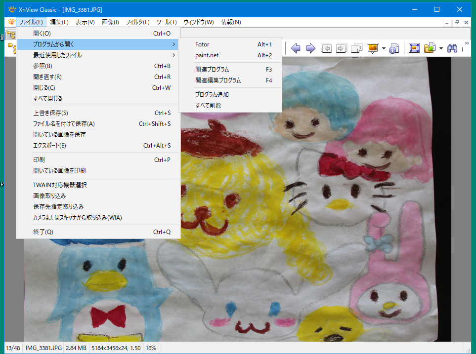Click the XnView icon in the menu bar

(x=11, y=22)
